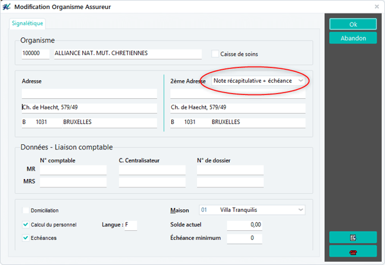Click the red telephone icon button
Screen dimensions: 385x265
pyautogui.click(x=352, y=251)
